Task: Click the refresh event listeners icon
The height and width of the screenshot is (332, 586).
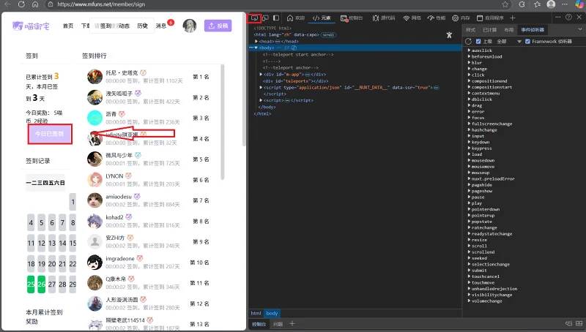Action: pos(468,42)
